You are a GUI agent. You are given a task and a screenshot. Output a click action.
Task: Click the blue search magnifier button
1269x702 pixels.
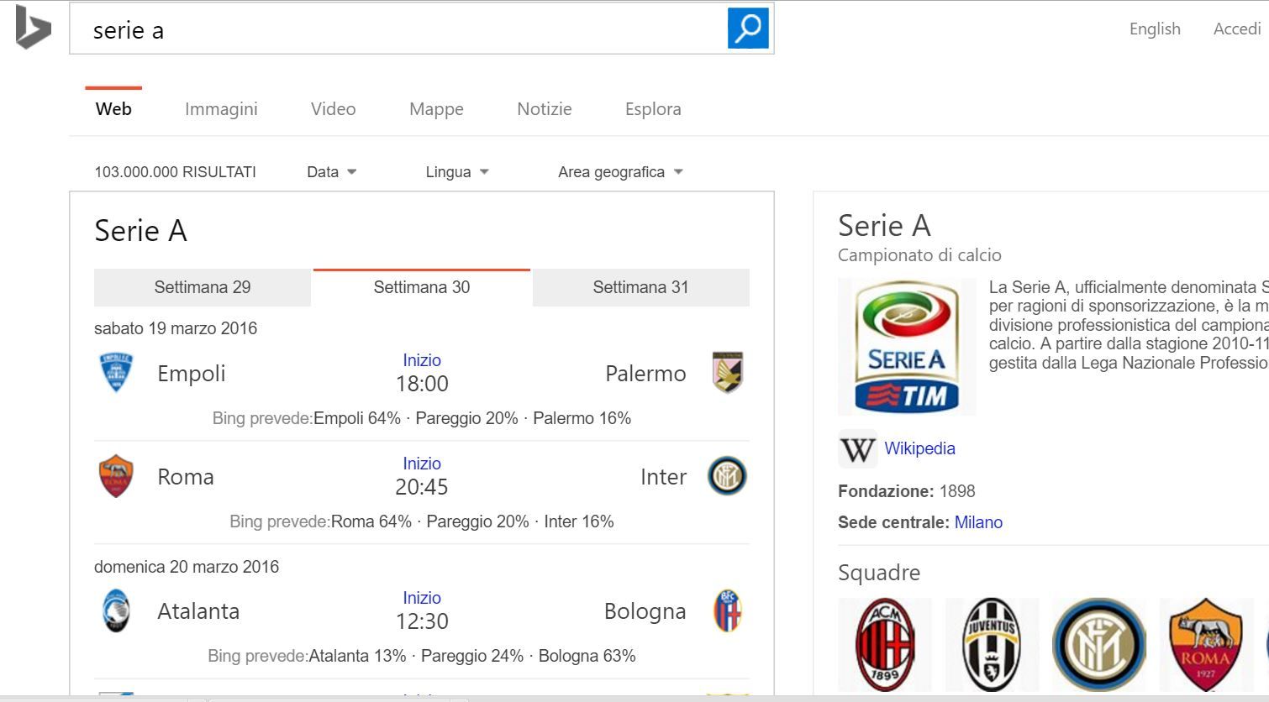point(747,29)
